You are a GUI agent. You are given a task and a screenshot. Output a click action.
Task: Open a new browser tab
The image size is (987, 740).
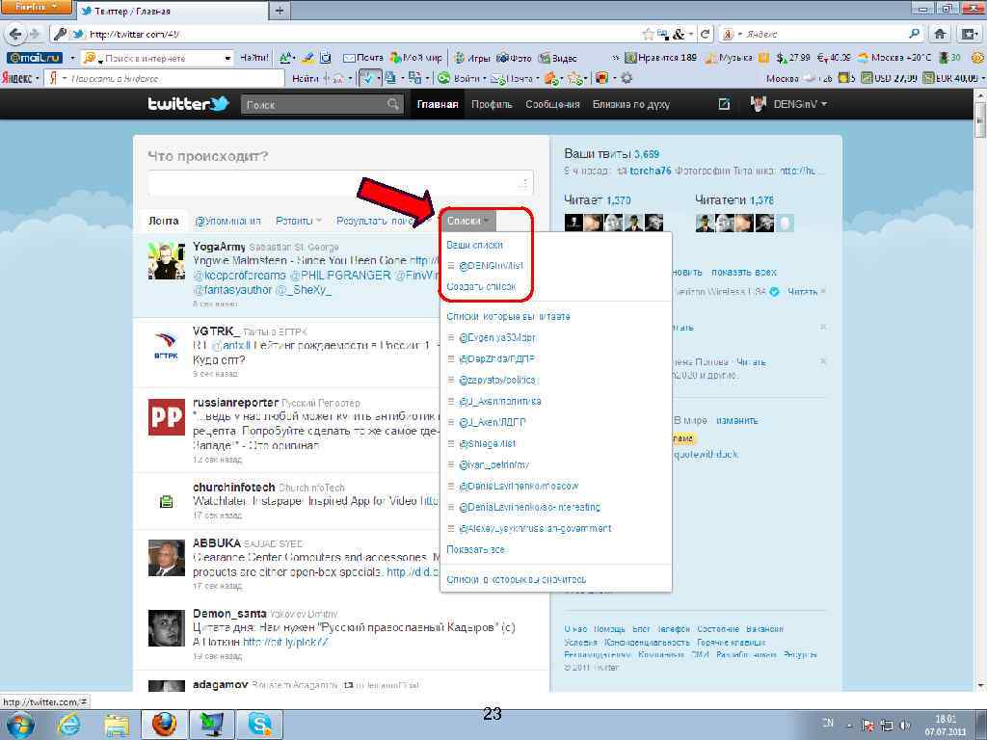(279, 10)
